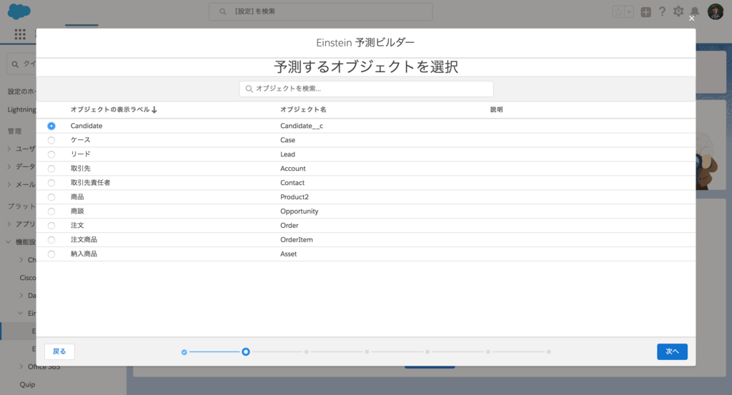Click the Case object name cell

click(x=287, y=140)
